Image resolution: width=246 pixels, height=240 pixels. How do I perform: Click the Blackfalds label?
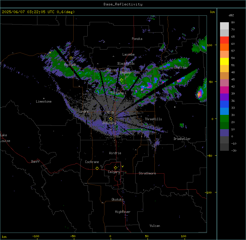(126, 64)
